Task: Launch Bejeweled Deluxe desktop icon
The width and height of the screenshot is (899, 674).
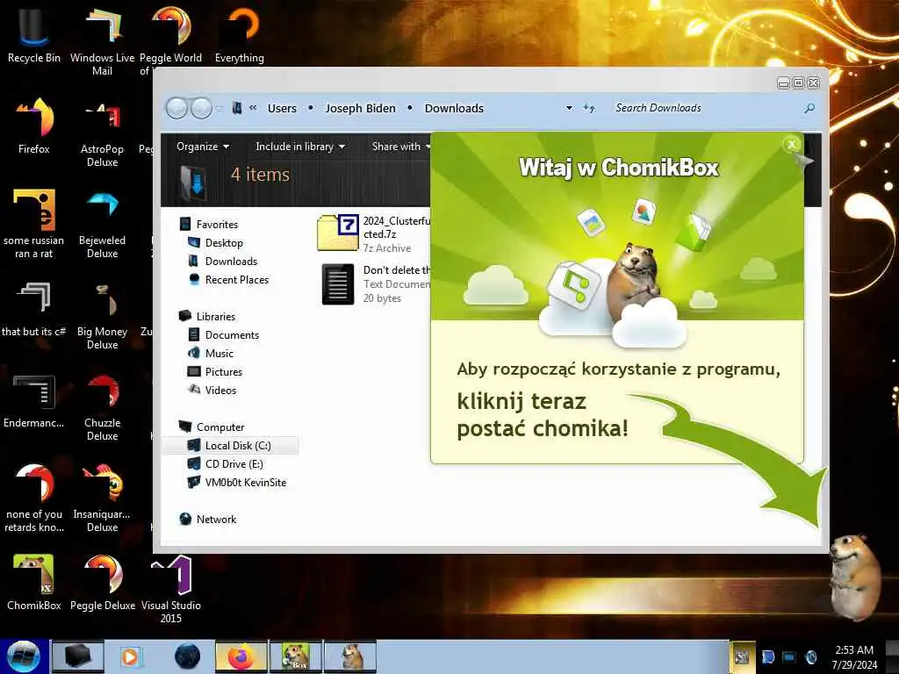Action: 102,223
